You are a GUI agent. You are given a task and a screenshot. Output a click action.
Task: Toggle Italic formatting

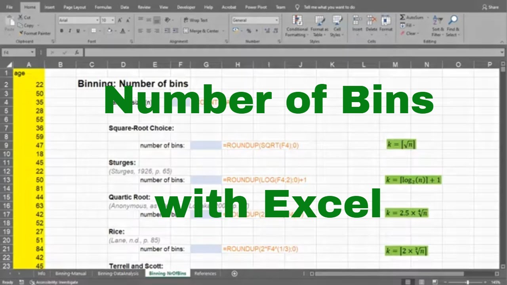[70, 31]
